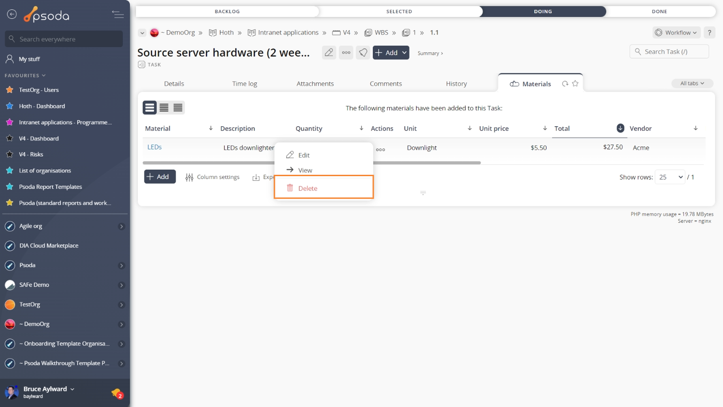Click the pencil edit icon by title
The height and width of the screenshot is (407, 723).
click(329, 52)
